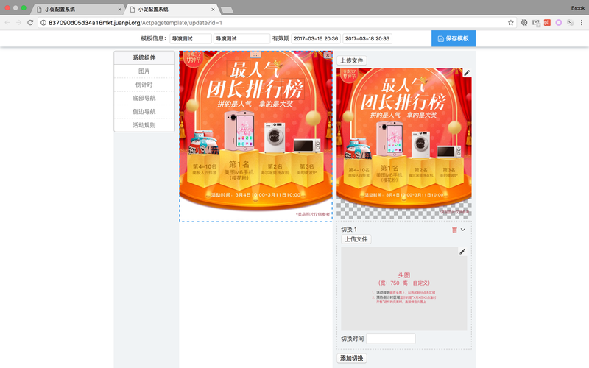Edit the uploaded banner with pencil icon
Viewport: 589px width, 368px height.
467,73
